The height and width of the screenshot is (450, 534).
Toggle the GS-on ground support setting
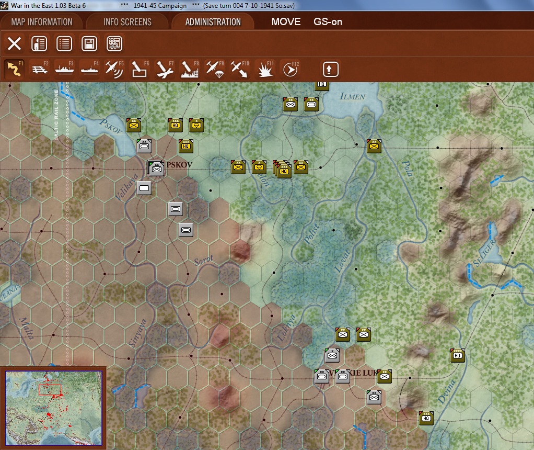(x=328, y=22)
